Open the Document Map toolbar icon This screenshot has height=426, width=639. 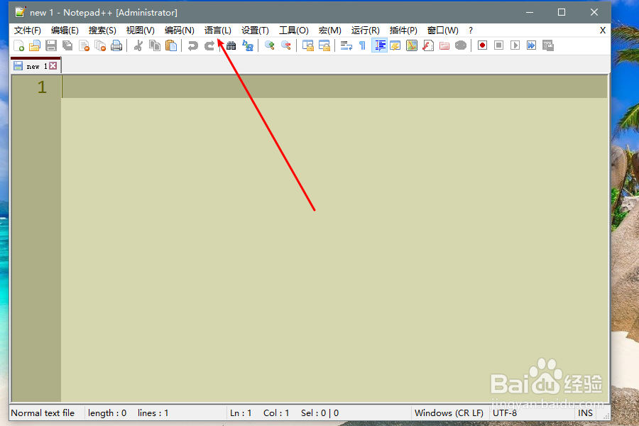[x=412, y=45]
